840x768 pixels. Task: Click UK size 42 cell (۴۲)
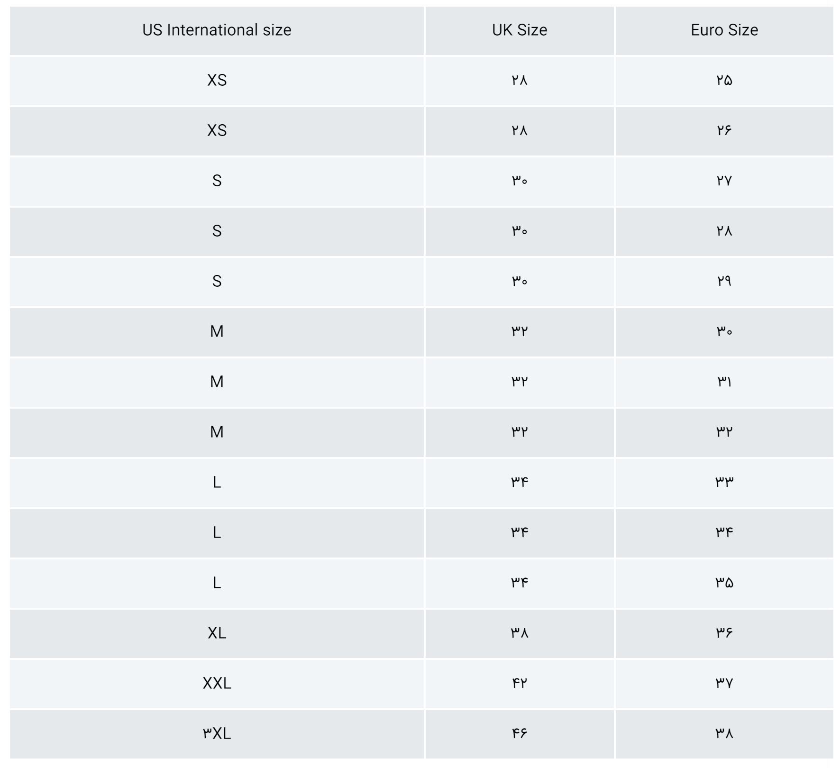(x=520, y=683)
